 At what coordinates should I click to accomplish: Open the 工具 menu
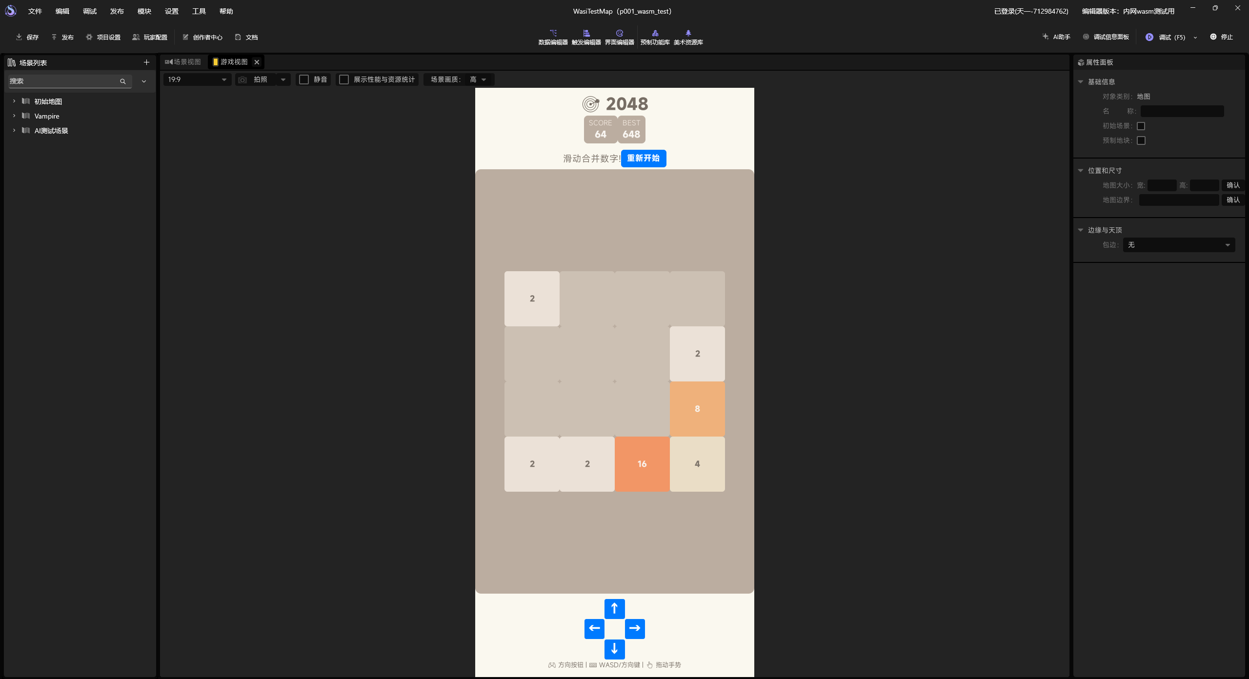[199, 11]
